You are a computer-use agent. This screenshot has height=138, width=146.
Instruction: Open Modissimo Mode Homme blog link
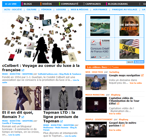click(x=60, y=129)
